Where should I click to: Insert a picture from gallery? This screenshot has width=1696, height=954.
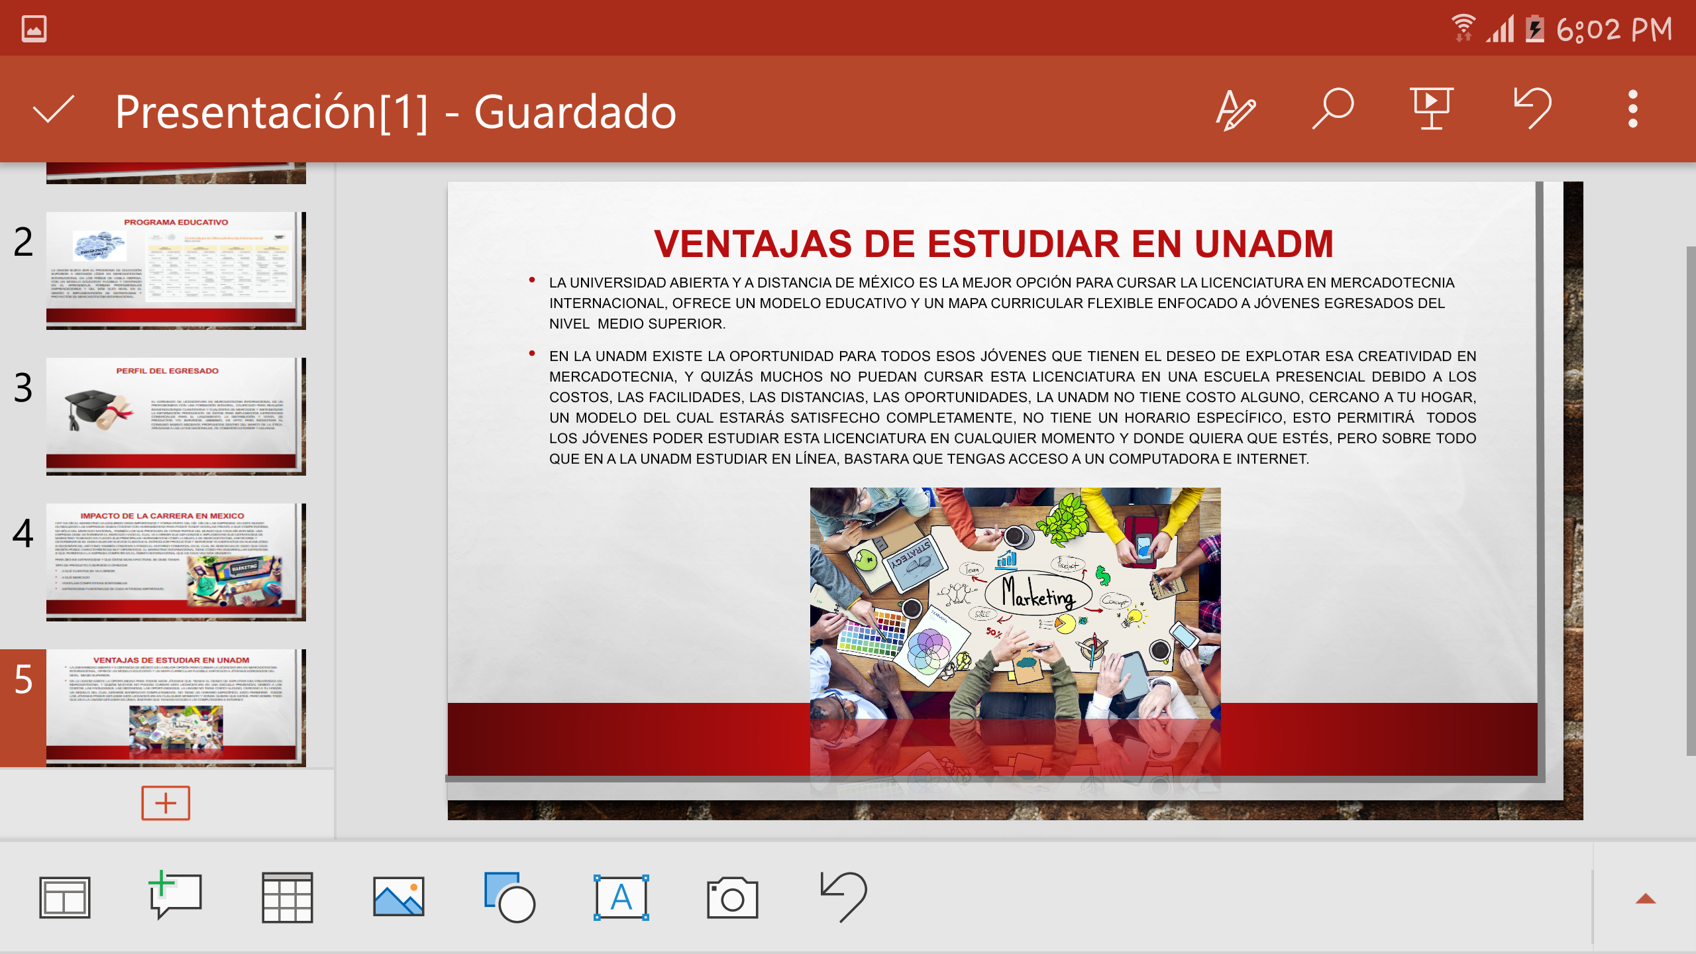398,897
